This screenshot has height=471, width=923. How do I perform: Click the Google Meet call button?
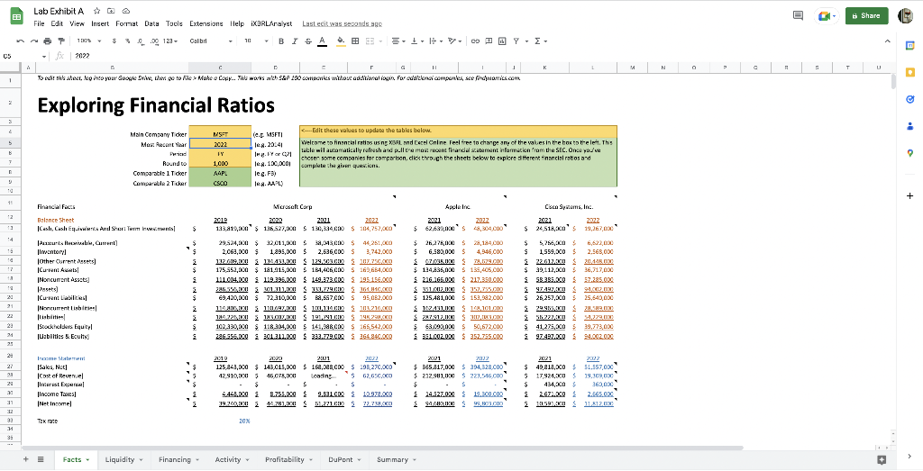[827, 16]
